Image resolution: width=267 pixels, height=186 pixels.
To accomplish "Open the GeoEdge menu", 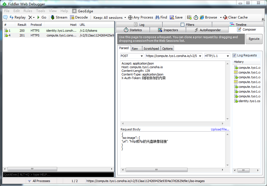I will click(x=82, y=11).
